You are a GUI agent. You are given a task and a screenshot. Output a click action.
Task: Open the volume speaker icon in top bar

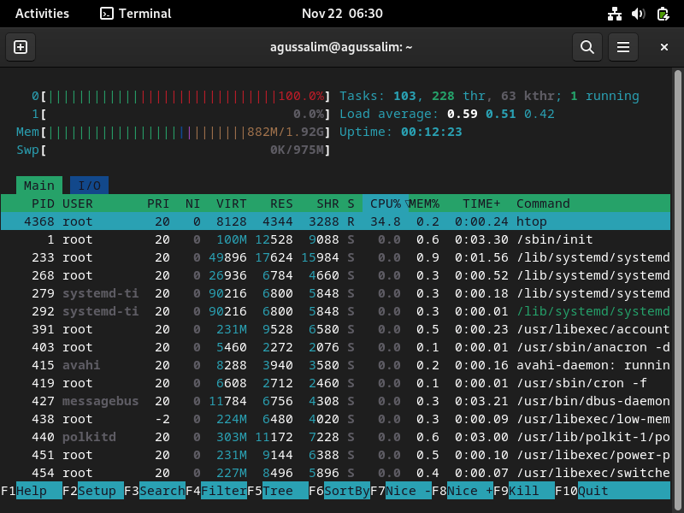tap(638, 14)
